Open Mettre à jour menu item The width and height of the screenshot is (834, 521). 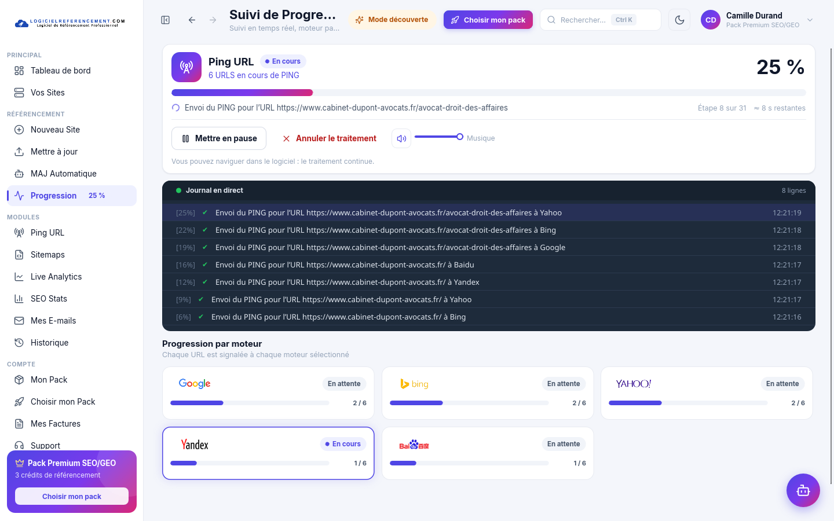[72, 152]
